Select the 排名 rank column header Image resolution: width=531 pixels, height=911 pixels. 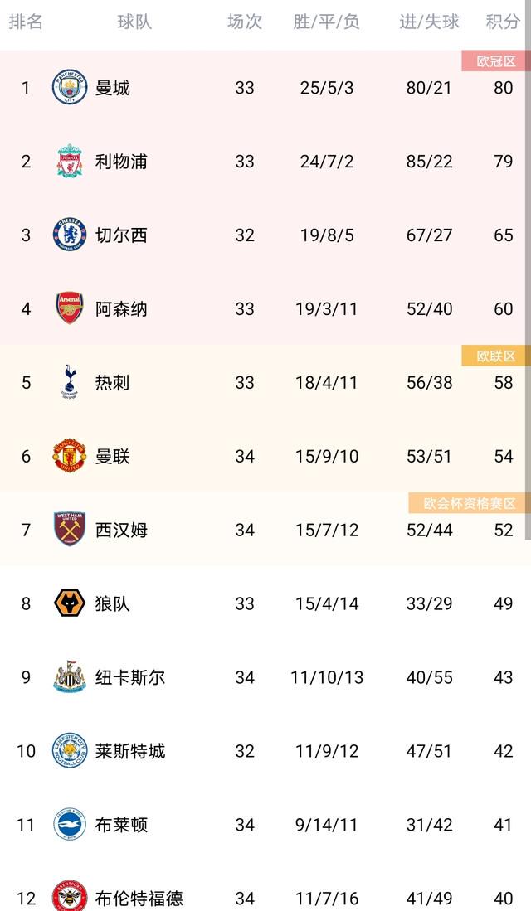click(26, 22)
